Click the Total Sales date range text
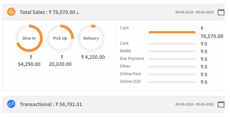The image size is (230, 117). [194, 12]
